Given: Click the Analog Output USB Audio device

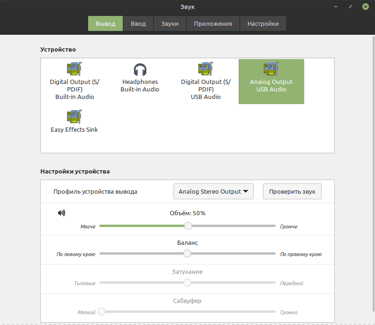Looking at the screenshot, I should click(271, 82).
